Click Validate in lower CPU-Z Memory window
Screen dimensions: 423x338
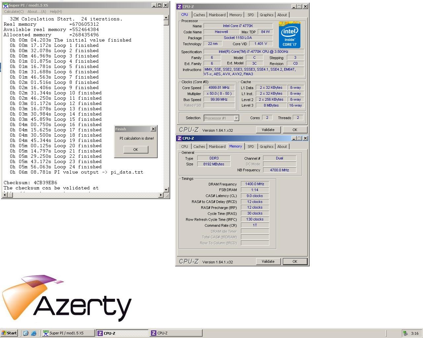(268, 261)
